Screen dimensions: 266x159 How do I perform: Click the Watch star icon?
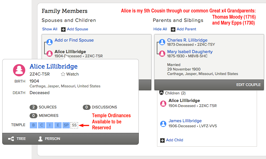tap(63, 74)
